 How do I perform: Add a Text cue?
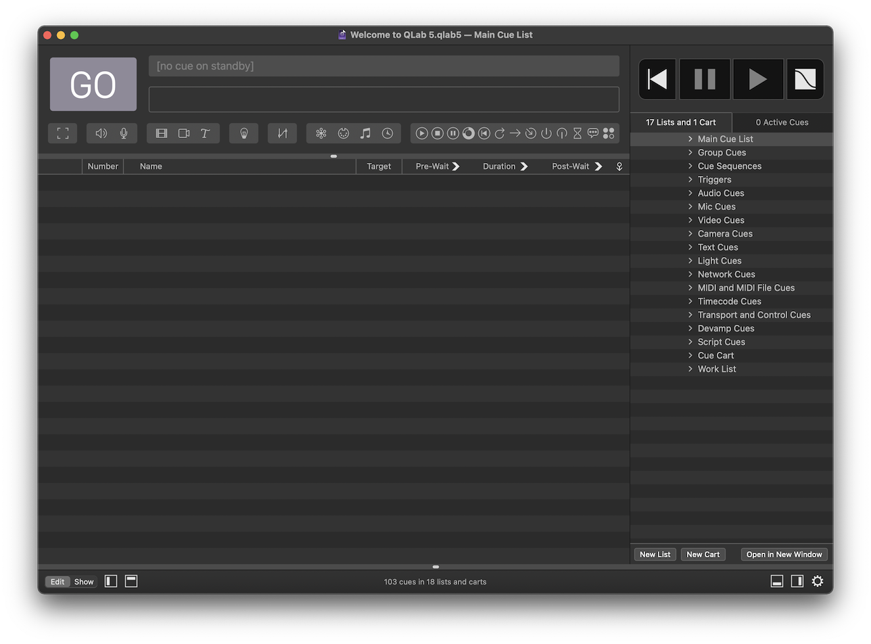tap(205, 133)
